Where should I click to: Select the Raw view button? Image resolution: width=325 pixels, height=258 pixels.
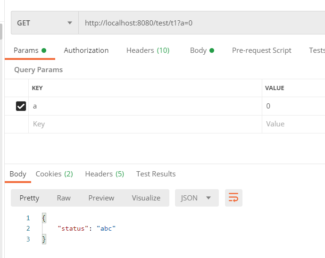[x=64, y=198]
